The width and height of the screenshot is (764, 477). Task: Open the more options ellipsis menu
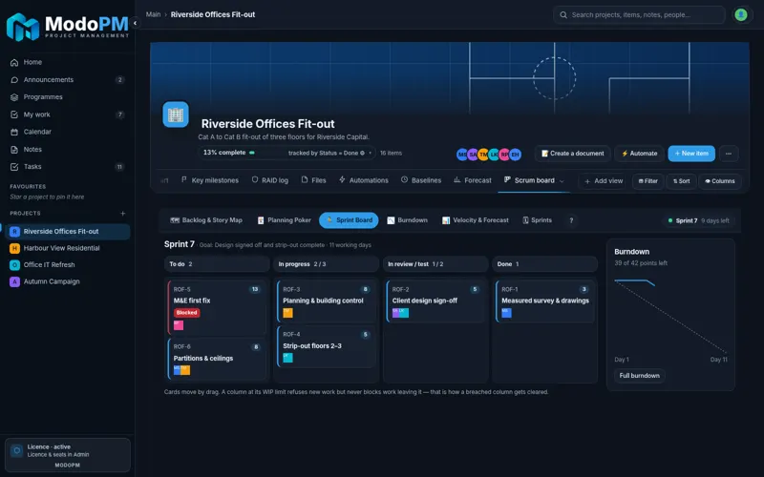pos(729,154)
